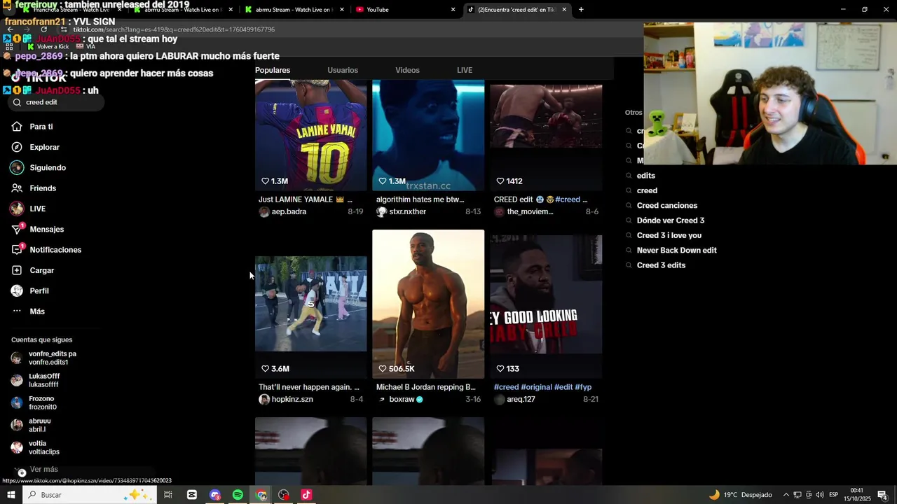Switch to the Usuarios tab
The image size is (897, 504).
(x=343, y=70)
